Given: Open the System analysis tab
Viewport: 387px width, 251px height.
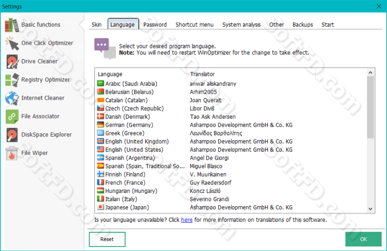Looking at the screenshot, I should click(x=241, y=25).
